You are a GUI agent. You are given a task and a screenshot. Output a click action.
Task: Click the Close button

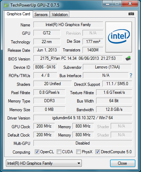123,163
